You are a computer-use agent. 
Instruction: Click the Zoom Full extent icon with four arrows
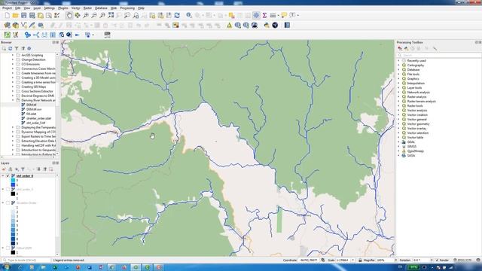click(111, 15)
